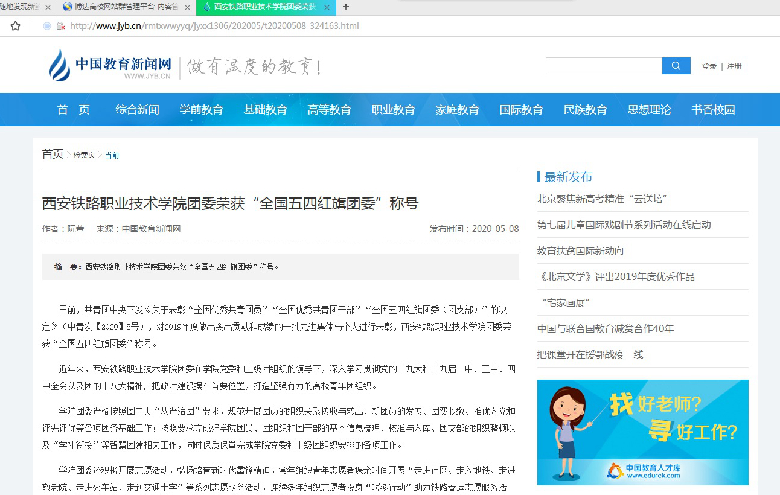Close the 西安铁路职业技术学院 tab
Viewport: 780px width, 495px height.
[x=327, y=7]
